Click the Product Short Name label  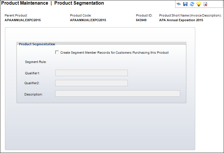click(190, 15)
